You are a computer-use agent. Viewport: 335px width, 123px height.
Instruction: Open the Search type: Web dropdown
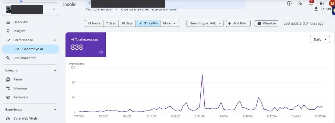tap(205, 23)
